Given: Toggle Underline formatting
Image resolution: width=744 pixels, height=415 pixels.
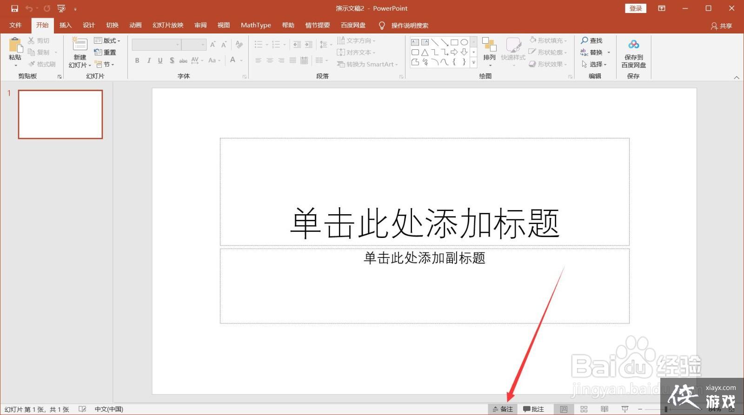Looking at the screenshot, I should pos(160,60).
